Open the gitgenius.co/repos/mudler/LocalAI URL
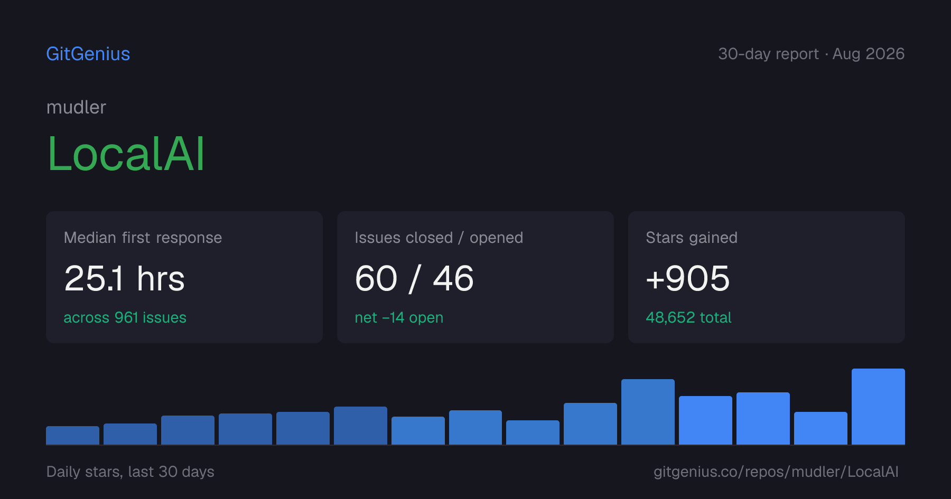Viewport: 951px width, 499px height. (x=776, y=472)
